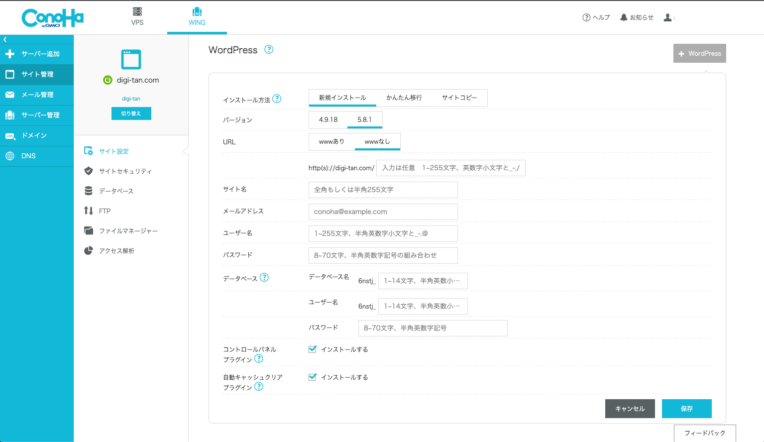Viewport: 764px width, 442px height.
Task: Open サイトセキュリティ shield item
Action: pos(124,171)
